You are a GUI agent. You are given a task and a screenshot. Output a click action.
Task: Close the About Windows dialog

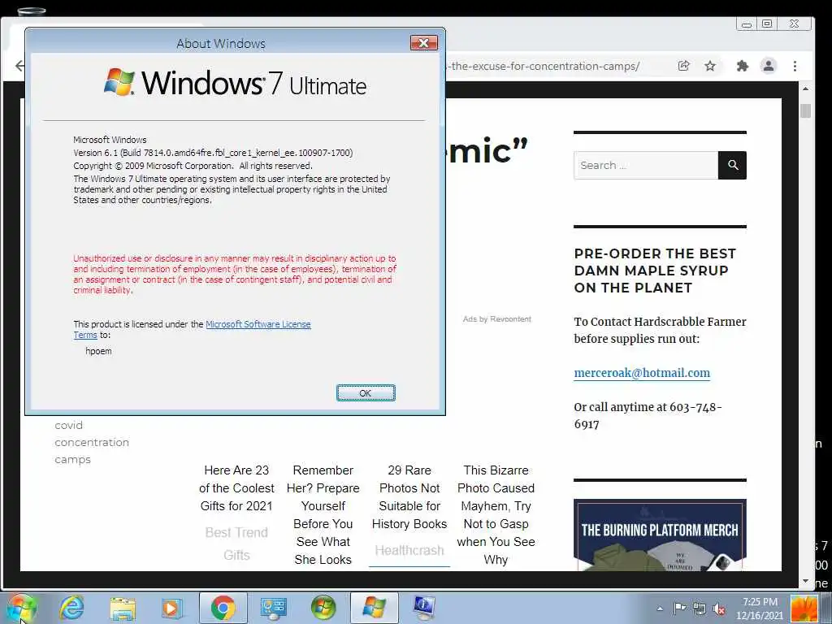point(423,43)
